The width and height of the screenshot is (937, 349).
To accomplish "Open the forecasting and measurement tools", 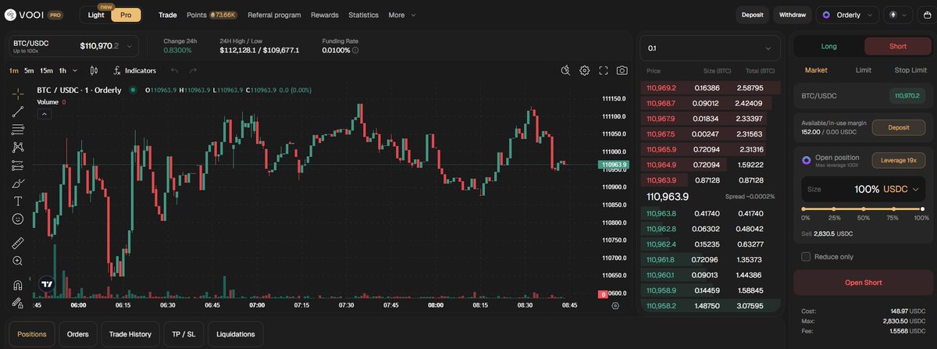I will [x=17, y=166].
